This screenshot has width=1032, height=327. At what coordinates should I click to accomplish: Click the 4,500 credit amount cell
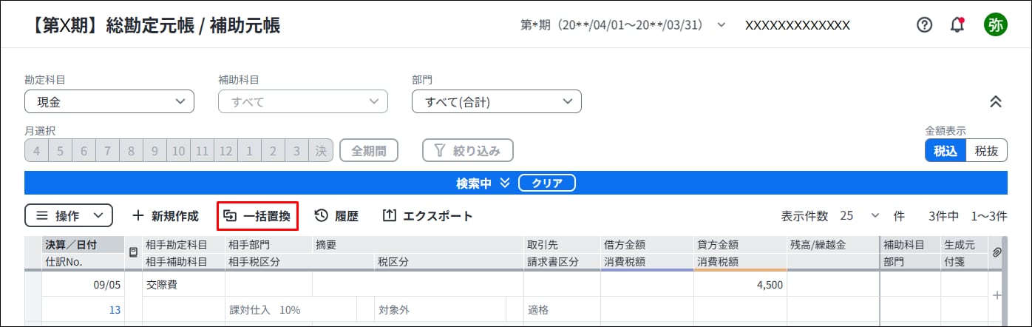tap(740, 283)
